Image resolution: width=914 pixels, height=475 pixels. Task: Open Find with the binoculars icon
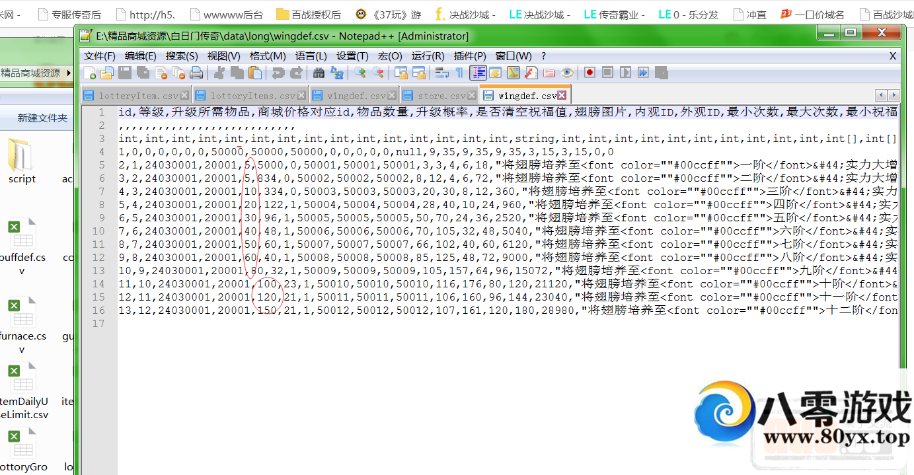coord(319,73)
